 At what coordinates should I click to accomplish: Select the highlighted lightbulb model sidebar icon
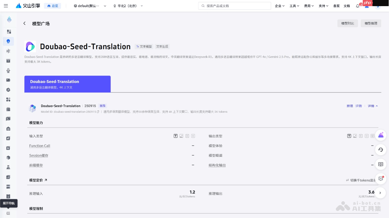(9, 41)
